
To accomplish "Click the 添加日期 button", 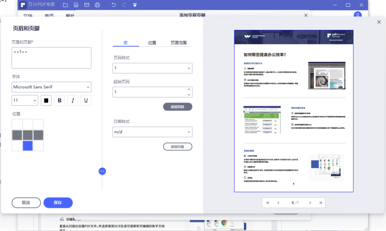I will 178,147.
